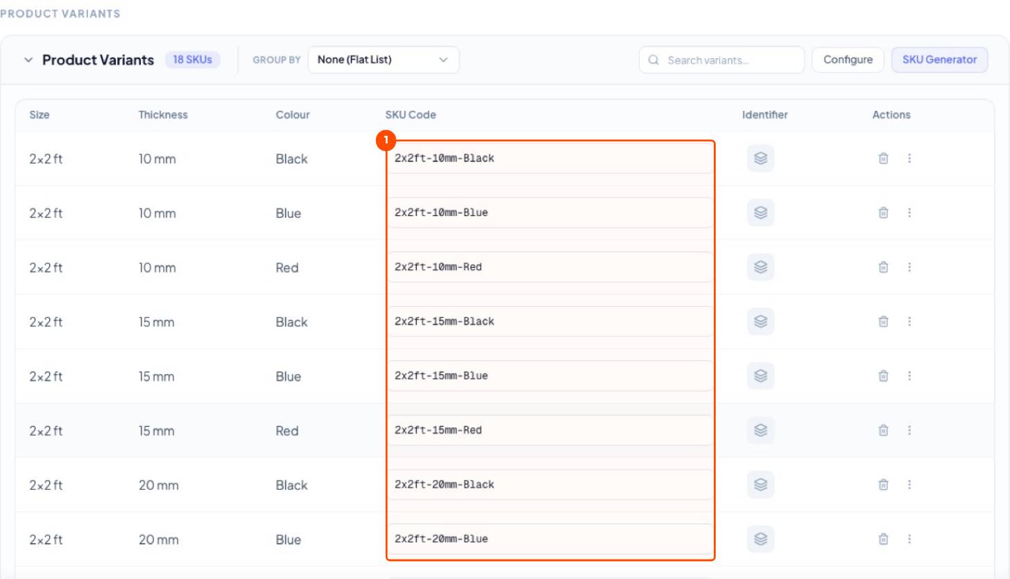This screenshot has height=579, width=1010.
Task: Click the Thickness column header
Action: coord(163,115)
